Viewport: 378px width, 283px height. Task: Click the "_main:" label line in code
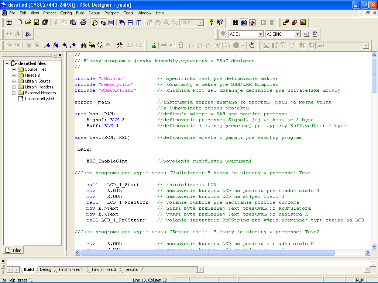pos(83,150)
